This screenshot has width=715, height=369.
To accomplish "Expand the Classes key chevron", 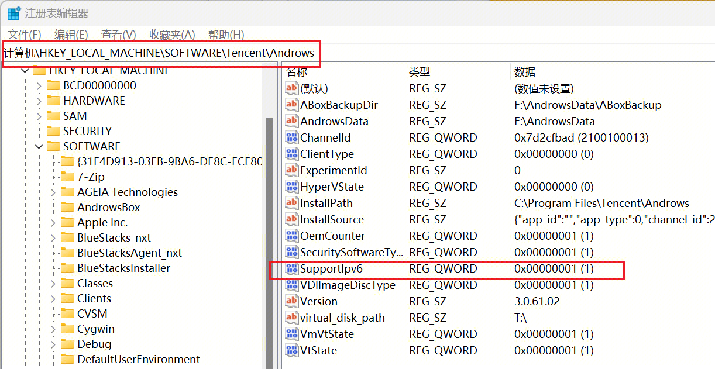I will click(x=53, y=283).
